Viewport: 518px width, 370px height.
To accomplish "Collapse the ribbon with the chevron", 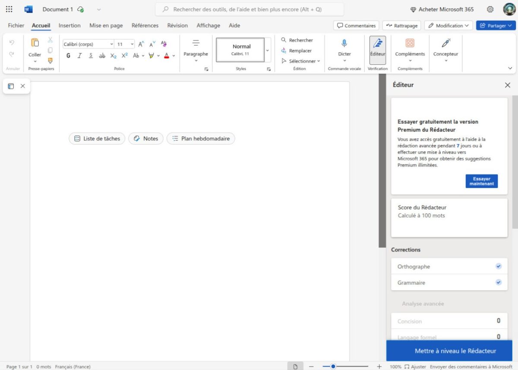I will 510,68.
